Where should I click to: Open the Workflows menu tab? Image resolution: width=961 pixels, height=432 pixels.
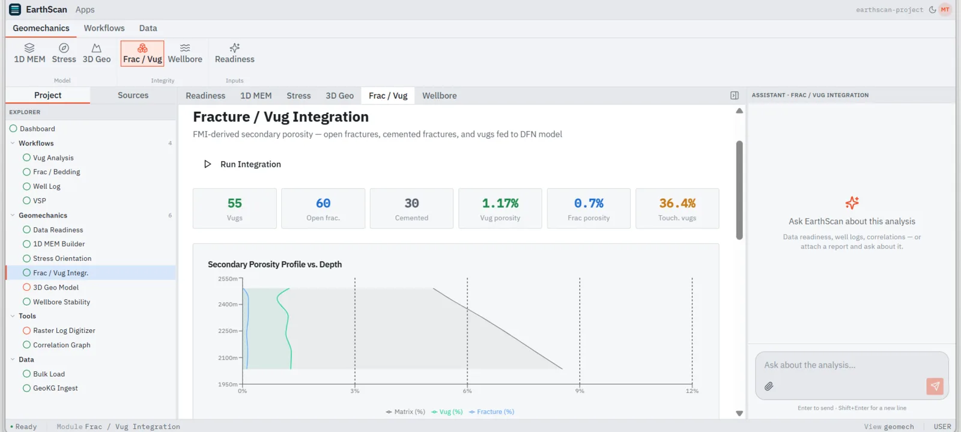pyautogui.click(x=105, y=28)
